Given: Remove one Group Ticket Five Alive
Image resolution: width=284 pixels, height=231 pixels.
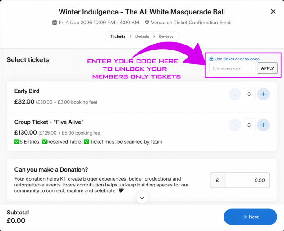Looking at the screenshot, I should [x=235, y=125].
